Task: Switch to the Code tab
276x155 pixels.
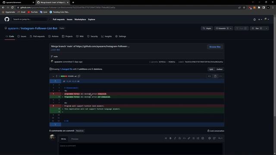Action: tap(10, 36)
